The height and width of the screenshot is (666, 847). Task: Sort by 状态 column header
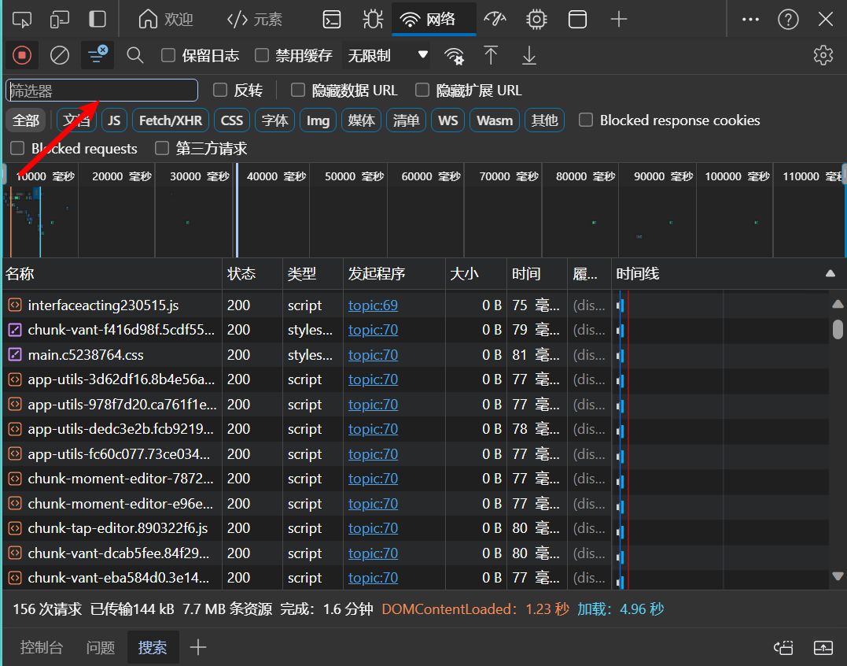tap(252, 273)
